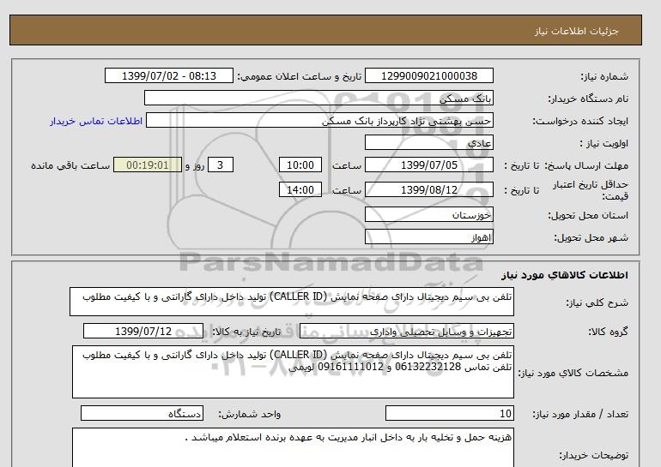
Task: Select the response deadline time 10:00
Action: coord(301,165)
